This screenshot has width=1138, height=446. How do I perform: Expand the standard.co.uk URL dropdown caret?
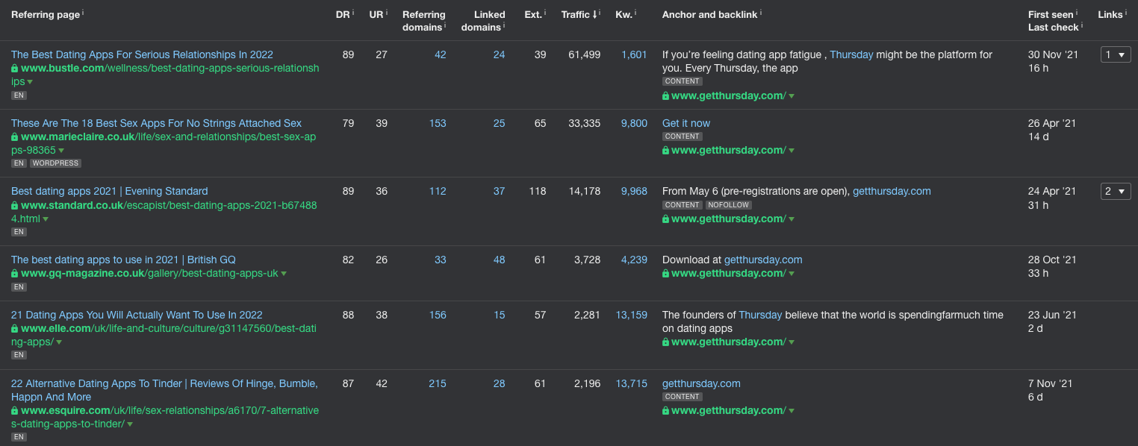(x=46, y=219)
